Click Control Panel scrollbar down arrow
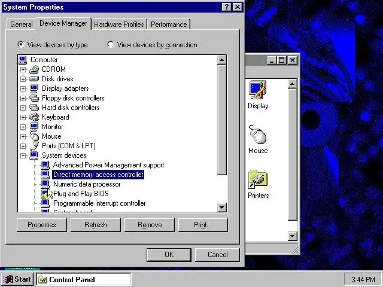This screenshot has height=287, width=383. click(293, 236)
